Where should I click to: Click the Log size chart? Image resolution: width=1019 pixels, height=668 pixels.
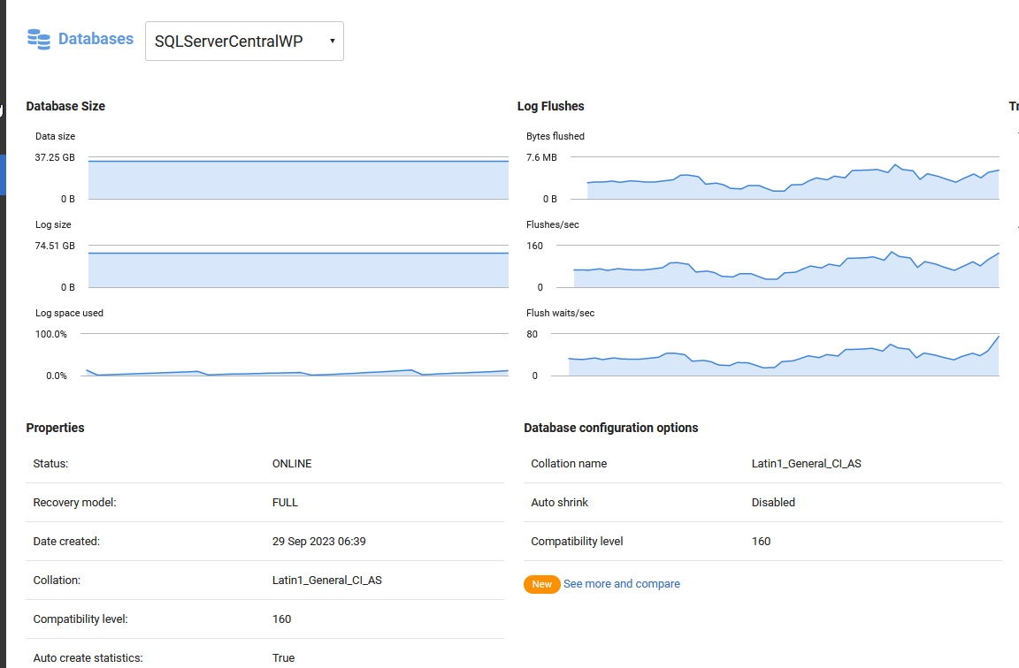[x=298, y=268]
